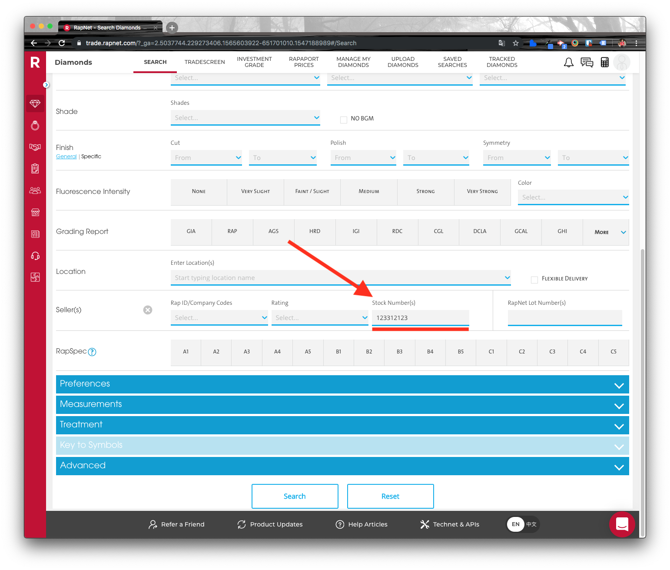Click the people group icon in sidebar
The image size is (670, 570).
[35, 190]
